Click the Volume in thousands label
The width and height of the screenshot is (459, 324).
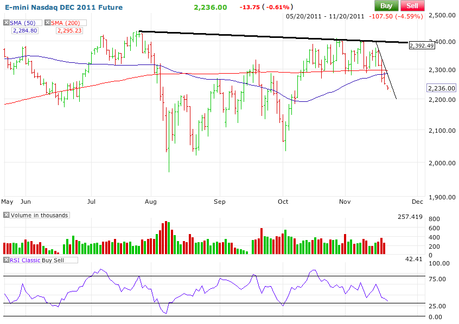tap(39, 215)
